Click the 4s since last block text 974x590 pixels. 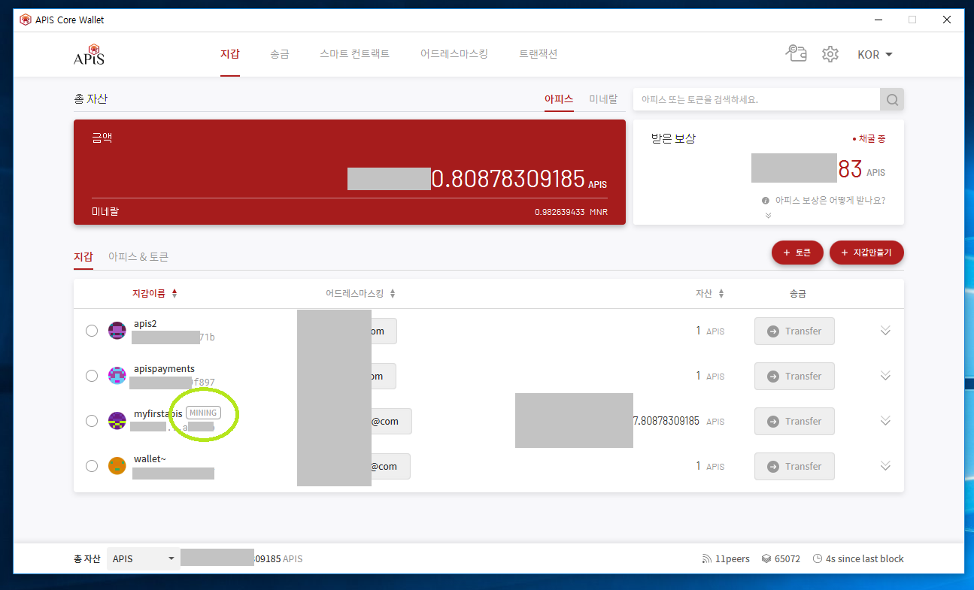pyautogui.click(x=865, y=559)
